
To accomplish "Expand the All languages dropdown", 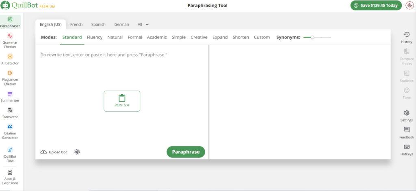I will point(143,24).
